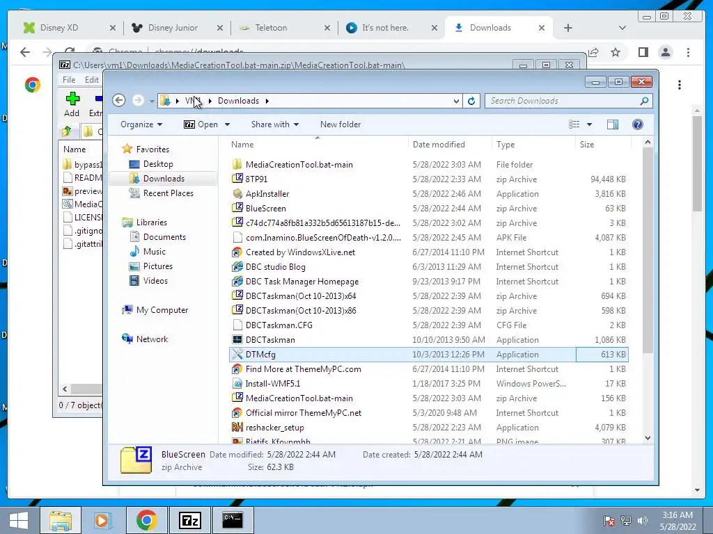Click the volume speaker tray icon
Screen dimensions: 713x534
[643, 521]
